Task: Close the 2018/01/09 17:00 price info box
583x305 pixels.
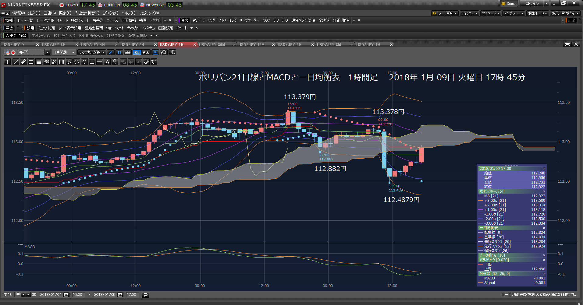Action: (x=544, y=169)
